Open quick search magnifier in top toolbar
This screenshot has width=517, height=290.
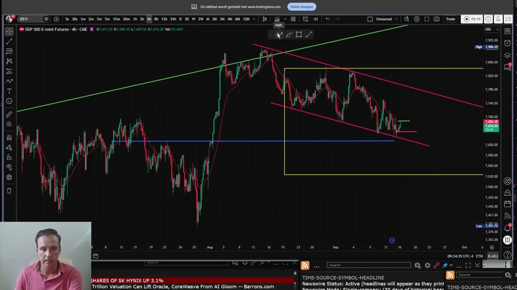pyautogui.click(x=407, y=19)
